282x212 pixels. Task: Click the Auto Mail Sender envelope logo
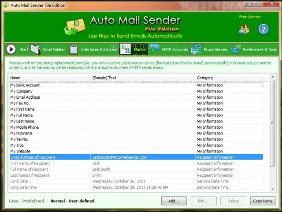click(75, 27)
